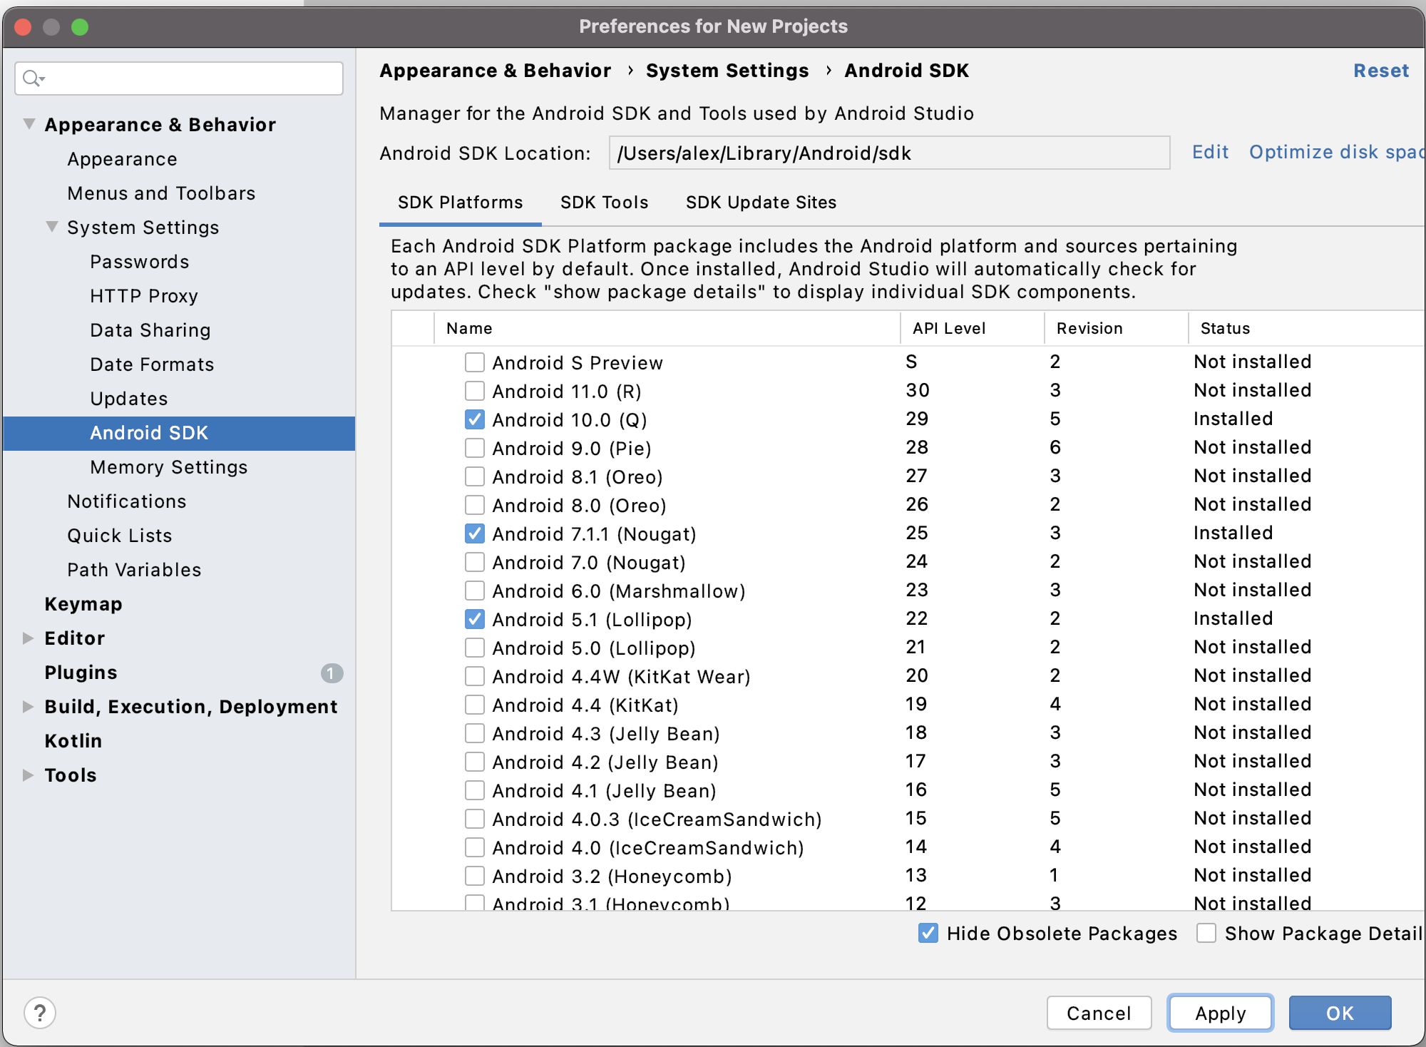The image size is (1426, 1047).
Task: Collapse the System Settings tree node
Action: (x=52, y=227)
